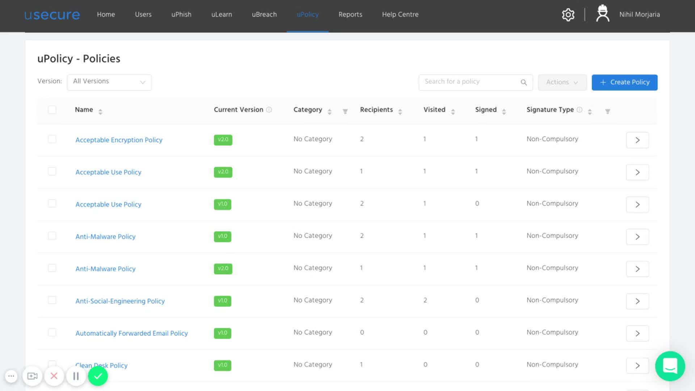This screenshot has width=695, height=391.
Task: Click the Create Policy button
Action: (624, 83)
